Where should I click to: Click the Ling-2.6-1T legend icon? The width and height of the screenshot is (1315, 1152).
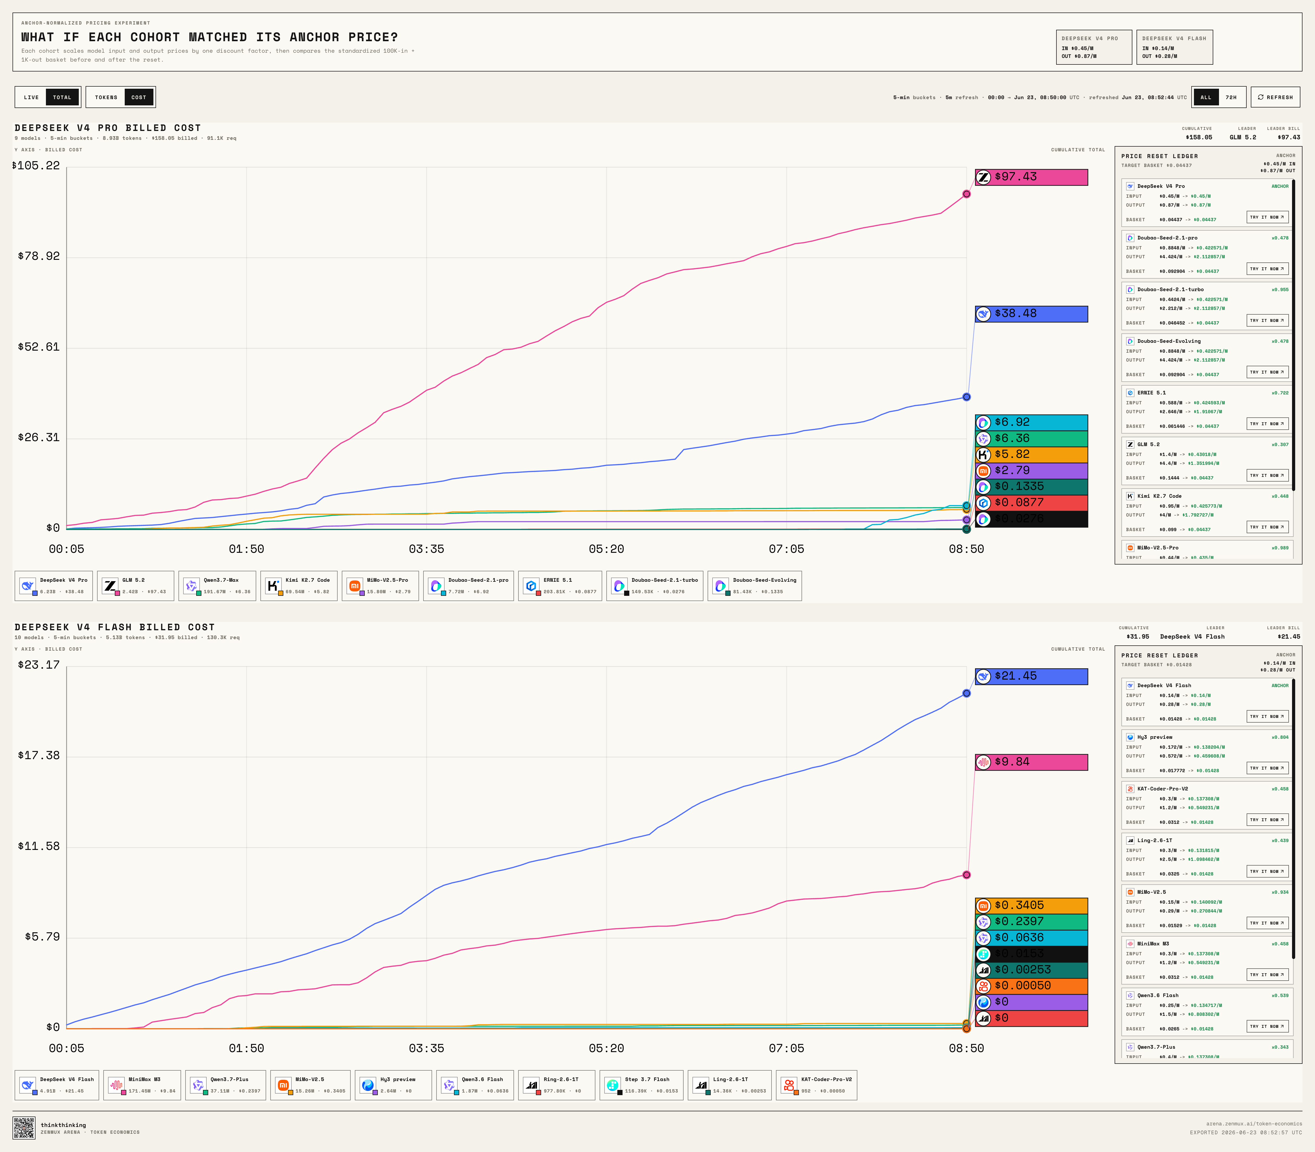pyautogui.click(x=700, y=1085)
